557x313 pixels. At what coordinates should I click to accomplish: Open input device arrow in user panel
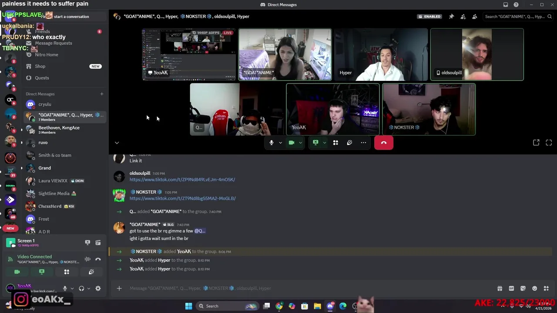72,288
